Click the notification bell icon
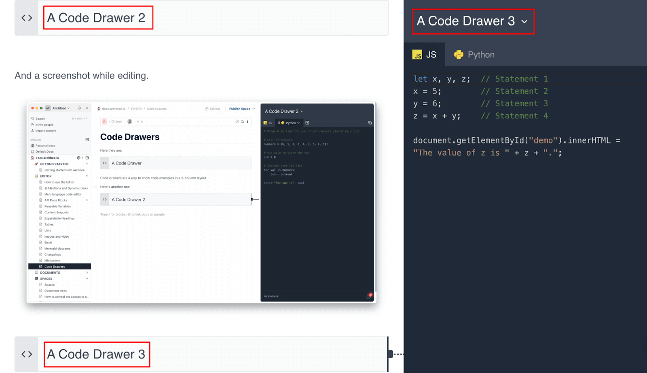This screenshot has width=647, height=373. coord(80,108)
